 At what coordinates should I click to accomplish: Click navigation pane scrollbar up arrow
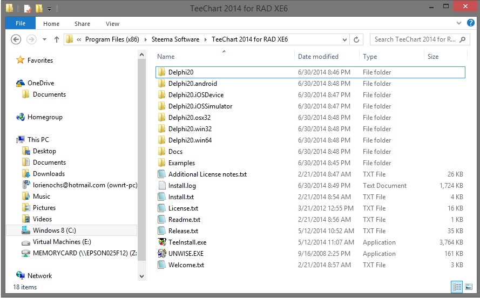coord(142,55)
